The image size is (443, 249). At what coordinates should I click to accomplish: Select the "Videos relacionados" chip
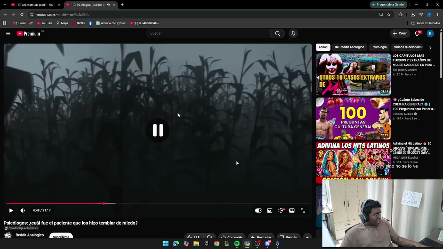coord(408,47)
